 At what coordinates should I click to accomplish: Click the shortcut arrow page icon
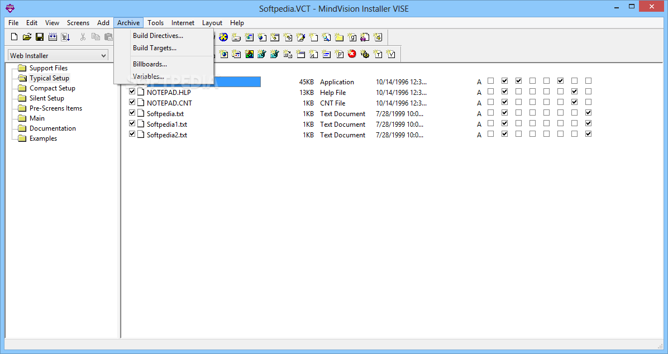pos(313,54)
